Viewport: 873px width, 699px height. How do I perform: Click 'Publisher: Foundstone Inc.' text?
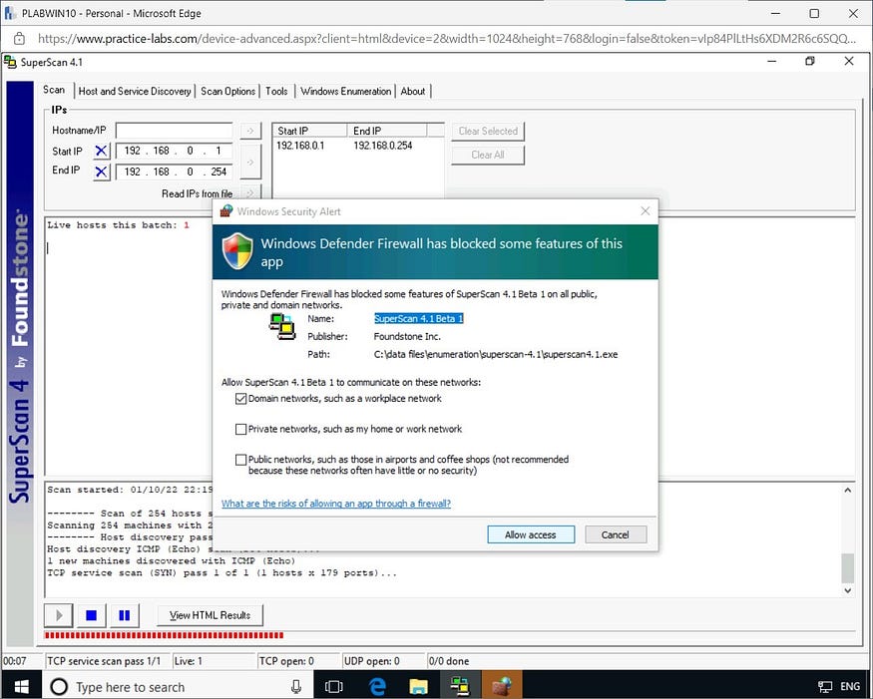point(374,337)
